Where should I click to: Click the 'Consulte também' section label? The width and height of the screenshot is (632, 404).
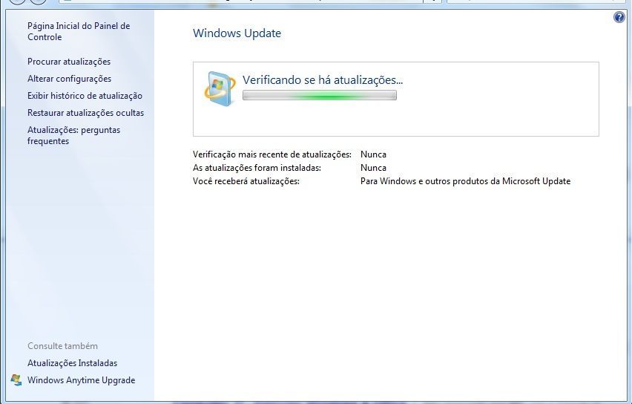click(x=62, y=346)
